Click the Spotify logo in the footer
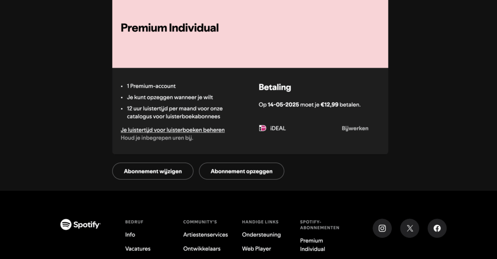497x259 pixels. (81, 225)
